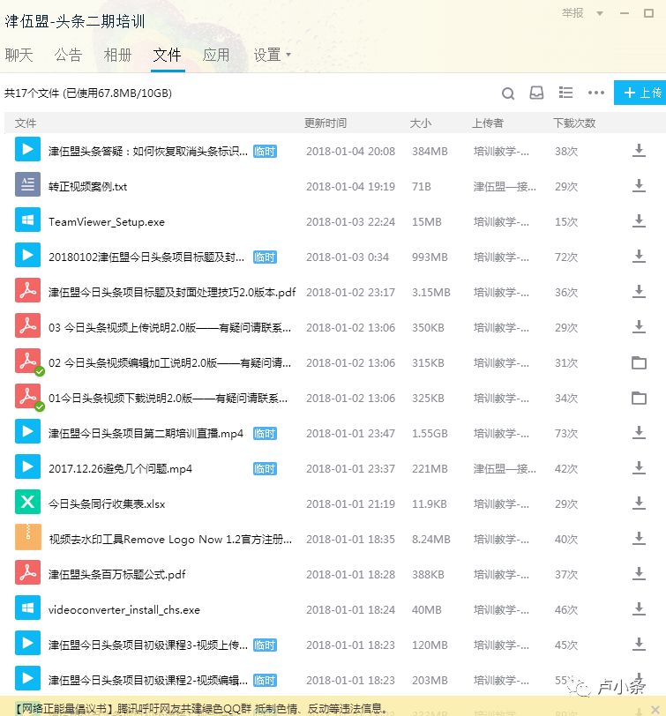Click the PDF icon of 百万标题公式
Screen dimensions: 666x716
click(x=27, y=572)
